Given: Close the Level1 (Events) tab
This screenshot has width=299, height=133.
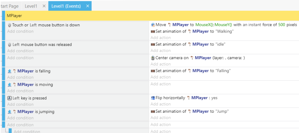Looking at the screenshot, I should [x=87, y=6].
